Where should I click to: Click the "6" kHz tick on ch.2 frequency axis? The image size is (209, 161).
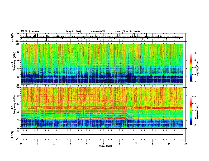[19, 104]
